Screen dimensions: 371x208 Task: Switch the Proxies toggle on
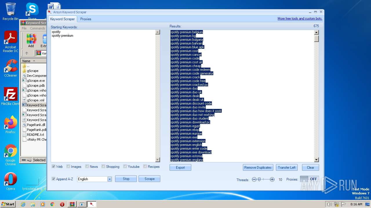[310, 179]
